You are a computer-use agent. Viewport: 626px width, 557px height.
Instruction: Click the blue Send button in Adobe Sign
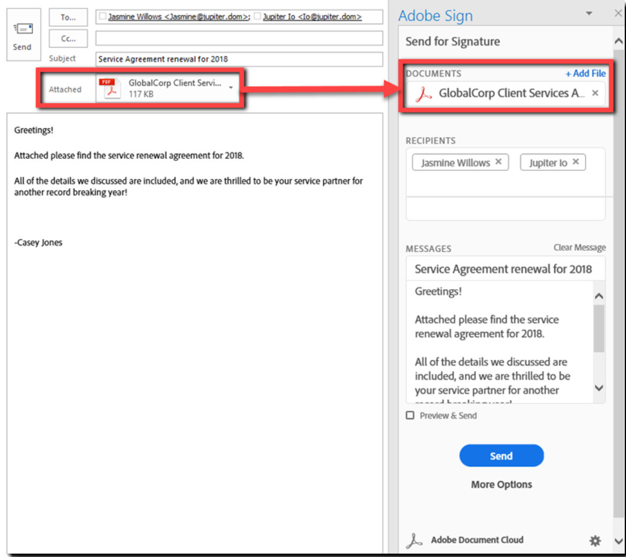501,455
